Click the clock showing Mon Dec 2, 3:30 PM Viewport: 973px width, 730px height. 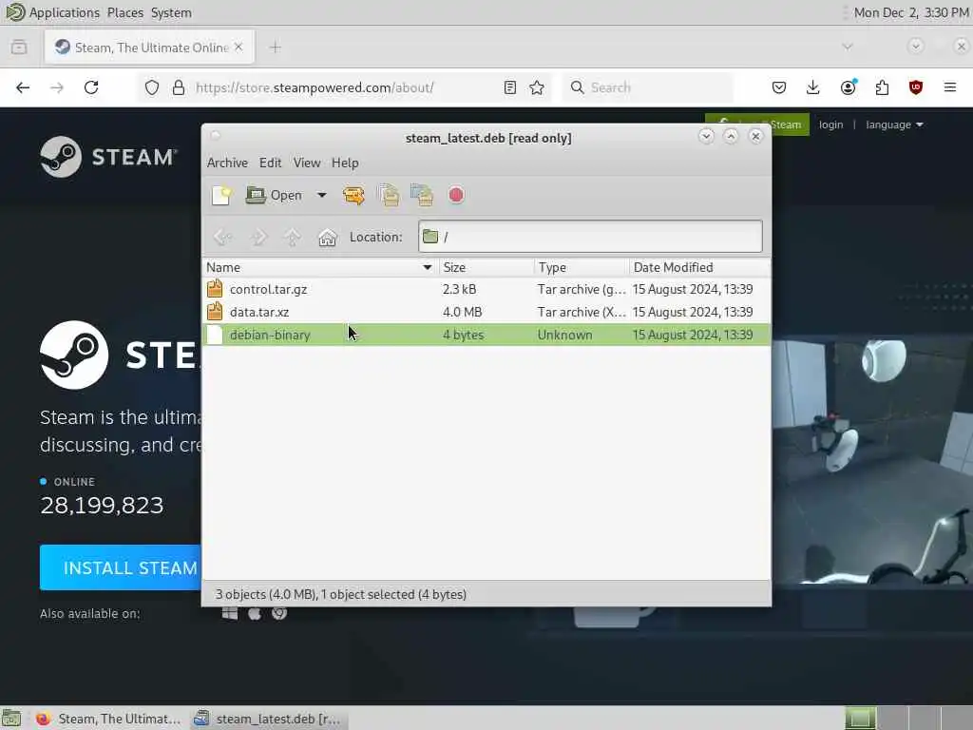pyautogui.click(x=911, y=12)
